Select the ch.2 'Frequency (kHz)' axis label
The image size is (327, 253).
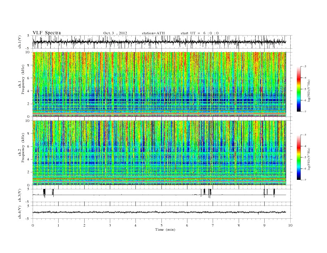(23, 148)
